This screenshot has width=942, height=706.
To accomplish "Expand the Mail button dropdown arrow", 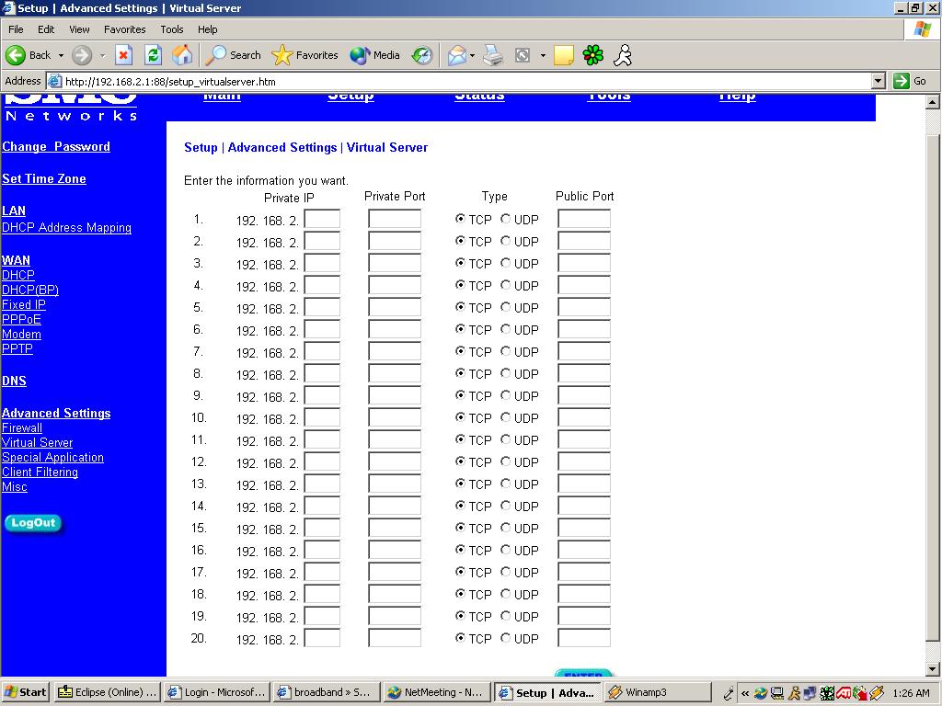I will click(x=472, y=55).
